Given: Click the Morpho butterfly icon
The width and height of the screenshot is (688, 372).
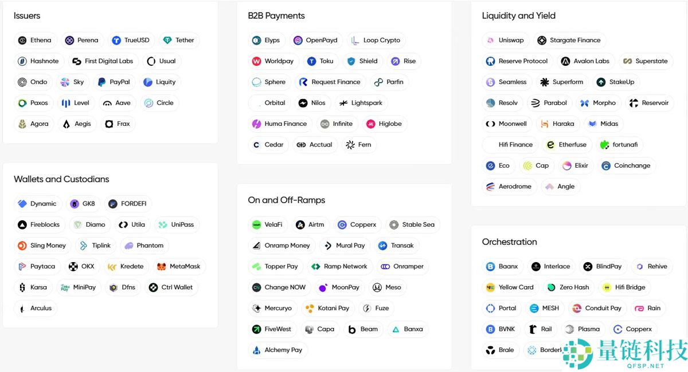Looking at the screenshot, I should [x=585, y=103].
